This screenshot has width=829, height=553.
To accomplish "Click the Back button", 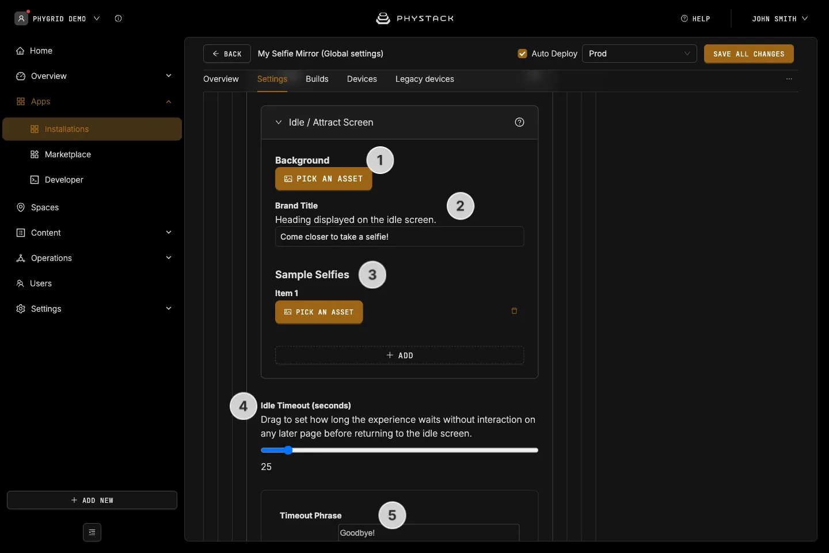I will point(227,54).
